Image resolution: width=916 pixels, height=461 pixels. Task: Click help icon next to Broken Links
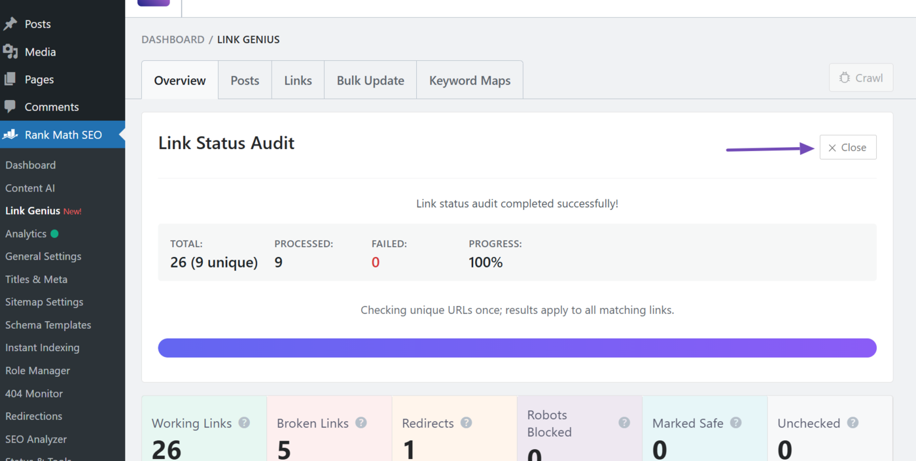pyautogui.click(x=361, y=422)
